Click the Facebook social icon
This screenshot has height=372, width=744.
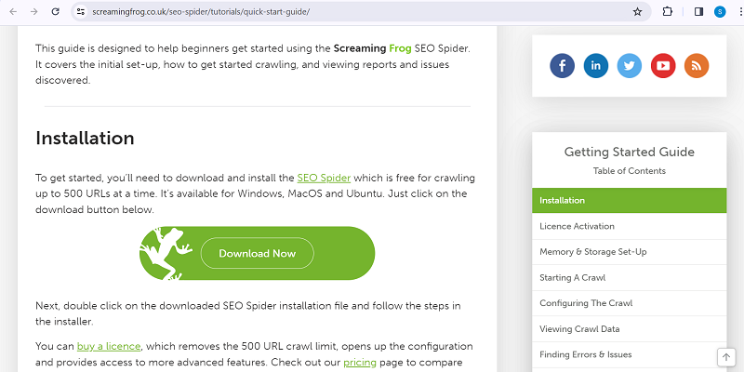point(562,66)
